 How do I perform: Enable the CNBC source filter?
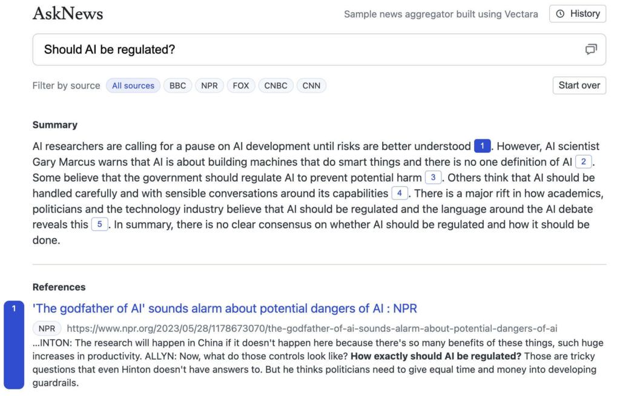(x=275, y=85)
